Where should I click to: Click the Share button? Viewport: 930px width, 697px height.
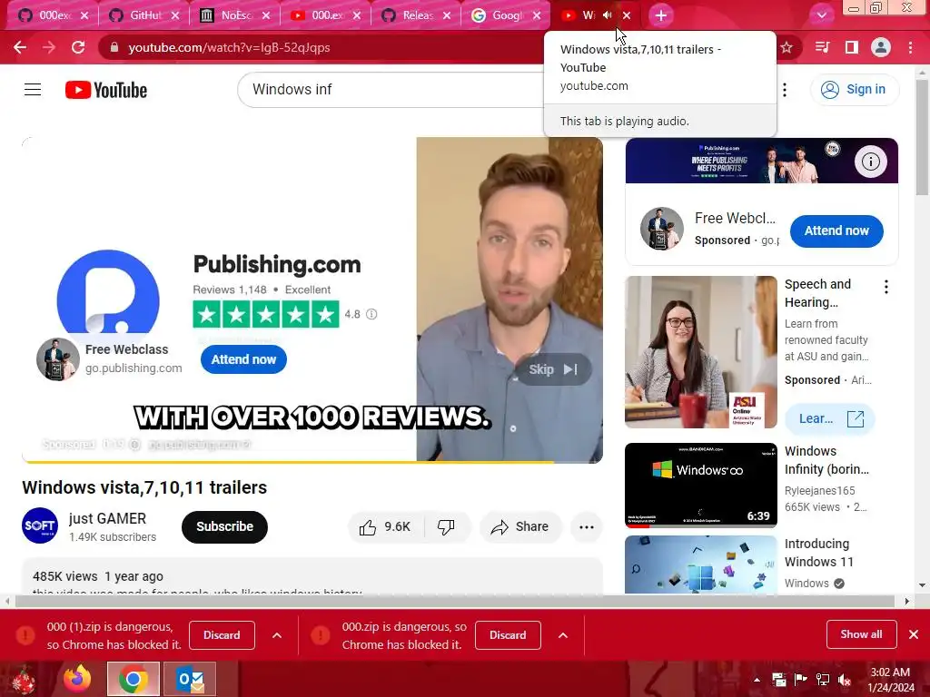(x=520, y=527)
